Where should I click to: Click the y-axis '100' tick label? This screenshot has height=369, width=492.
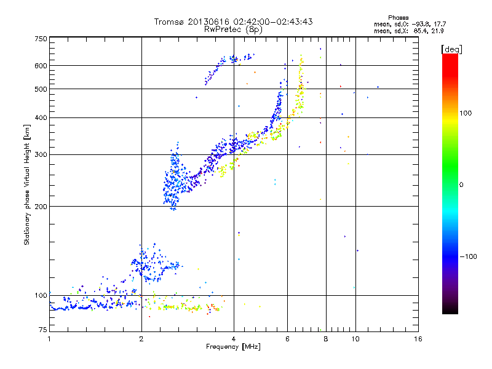tap(41, 296)
